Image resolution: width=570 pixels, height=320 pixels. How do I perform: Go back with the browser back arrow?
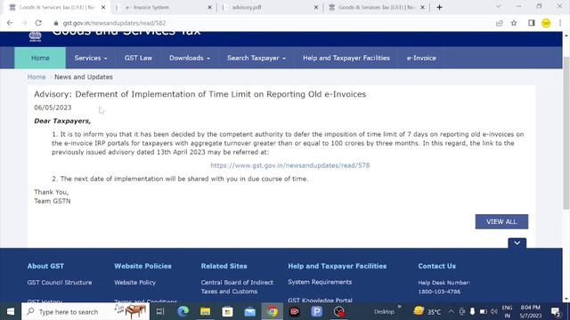tap(10, 23)
